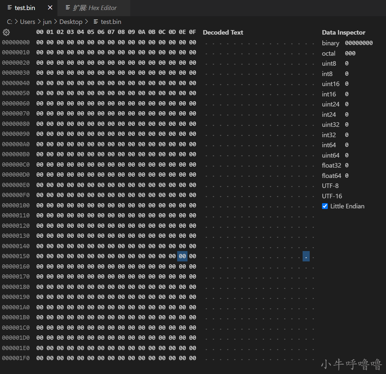The height and width of the screenshot is (374, 386).
Task: Click the row offset 00000010
Action: pos(16,52)
